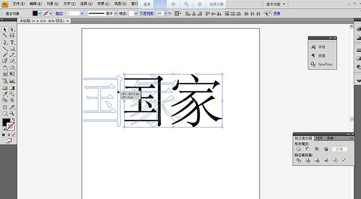
Task: Click the 描边 (Stroke) link
Action: click(x=59, y=13)
